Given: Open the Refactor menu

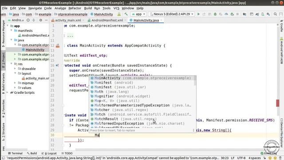Looking at the screenshot, I should (75, 8).
